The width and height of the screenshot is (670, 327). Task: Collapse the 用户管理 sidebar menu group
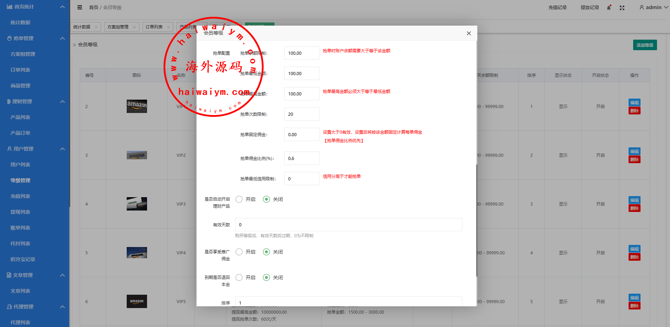point(62,149)
